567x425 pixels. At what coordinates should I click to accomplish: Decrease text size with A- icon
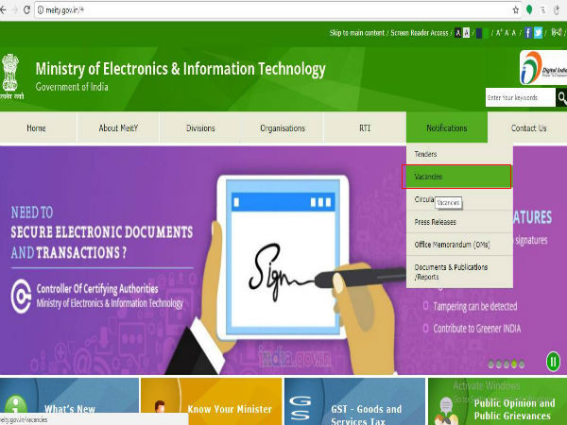514,33
